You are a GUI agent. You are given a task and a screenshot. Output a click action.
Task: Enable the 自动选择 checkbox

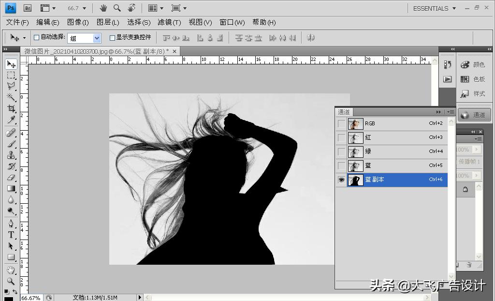tap(36, 37)
